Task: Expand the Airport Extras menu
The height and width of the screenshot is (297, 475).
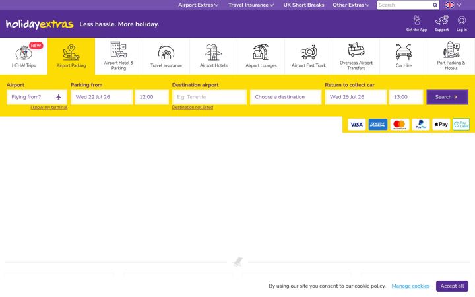Action: click(198, 5)
